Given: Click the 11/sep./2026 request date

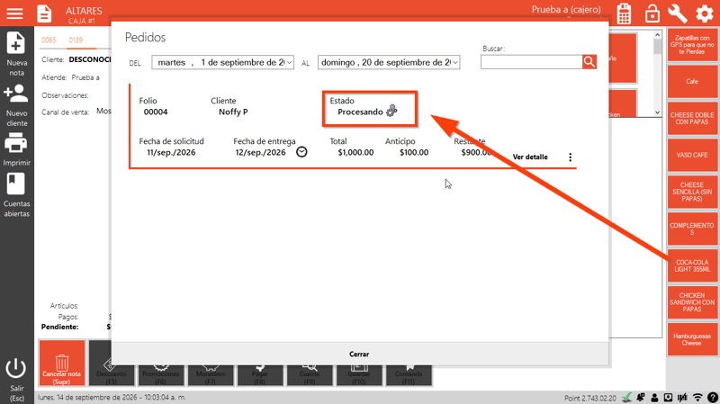Looking at the screenshot, I should point(171,152).
